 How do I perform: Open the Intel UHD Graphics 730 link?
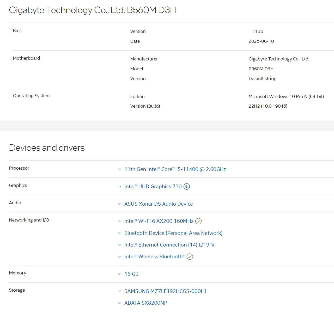[x=153, y=186]
